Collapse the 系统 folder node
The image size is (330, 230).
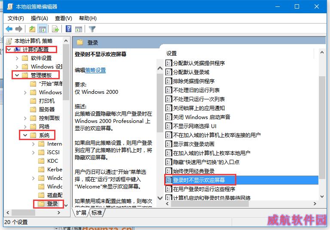(x=25, y=135)
